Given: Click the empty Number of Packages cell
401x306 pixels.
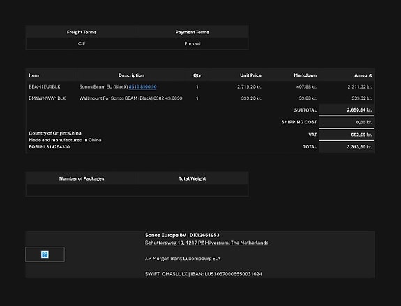Looking at the screenshot, I should pos(82,190).
